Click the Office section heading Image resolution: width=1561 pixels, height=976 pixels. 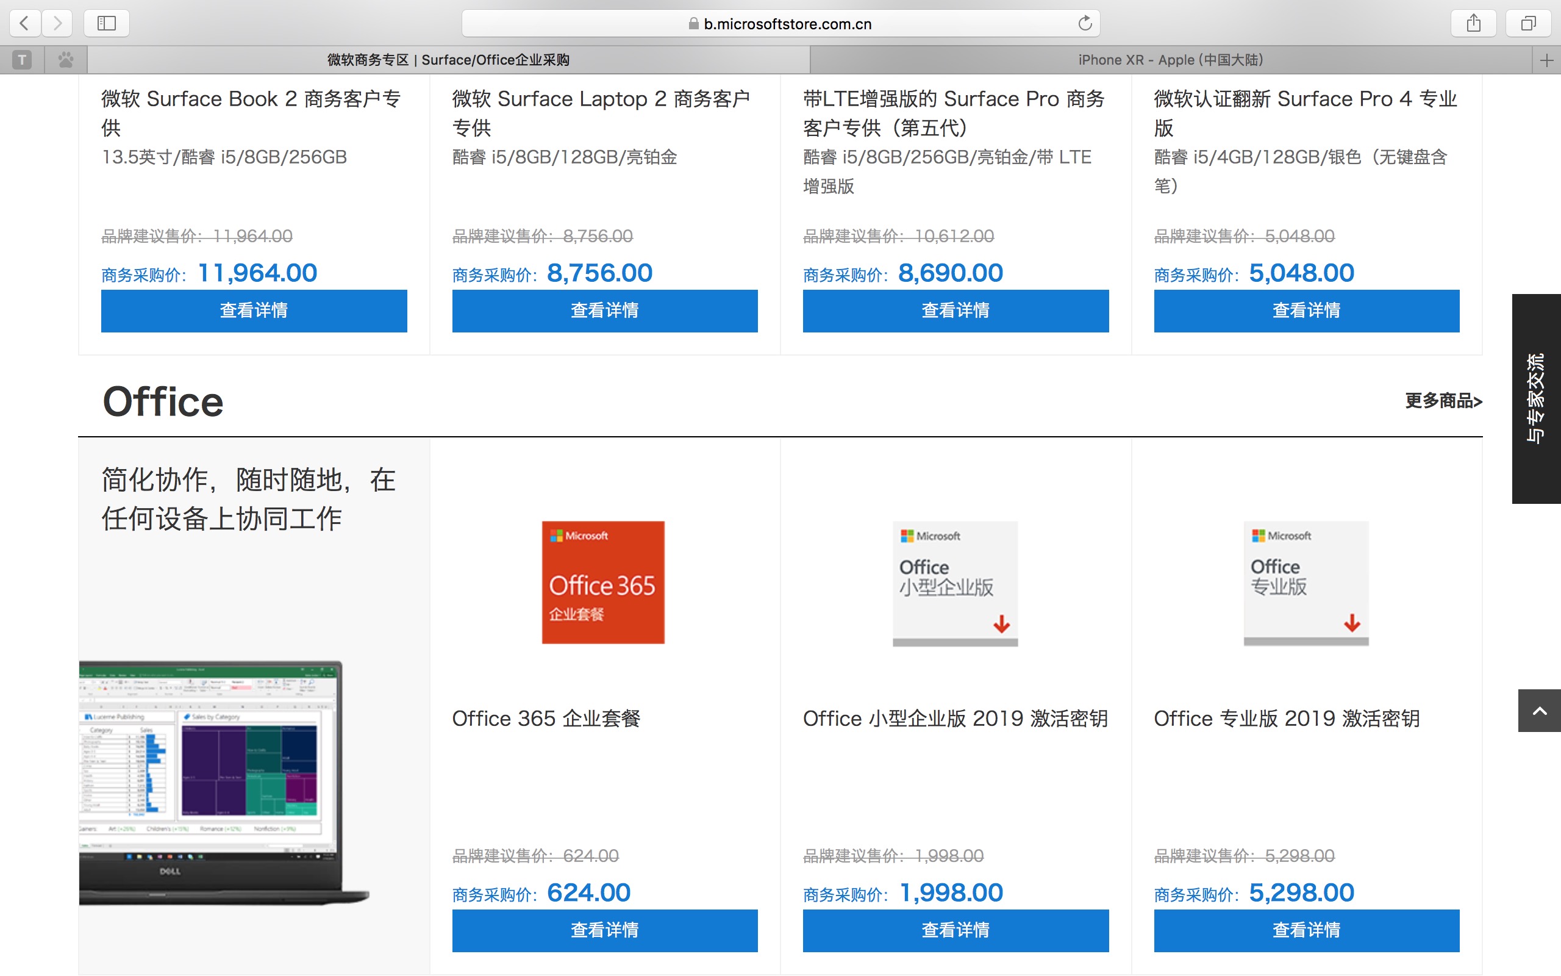point(163,401)
